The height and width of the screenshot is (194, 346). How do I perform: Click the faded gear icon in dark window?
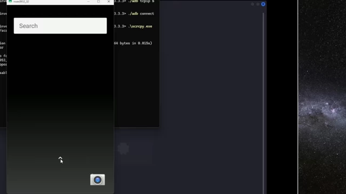pos(123,149)
